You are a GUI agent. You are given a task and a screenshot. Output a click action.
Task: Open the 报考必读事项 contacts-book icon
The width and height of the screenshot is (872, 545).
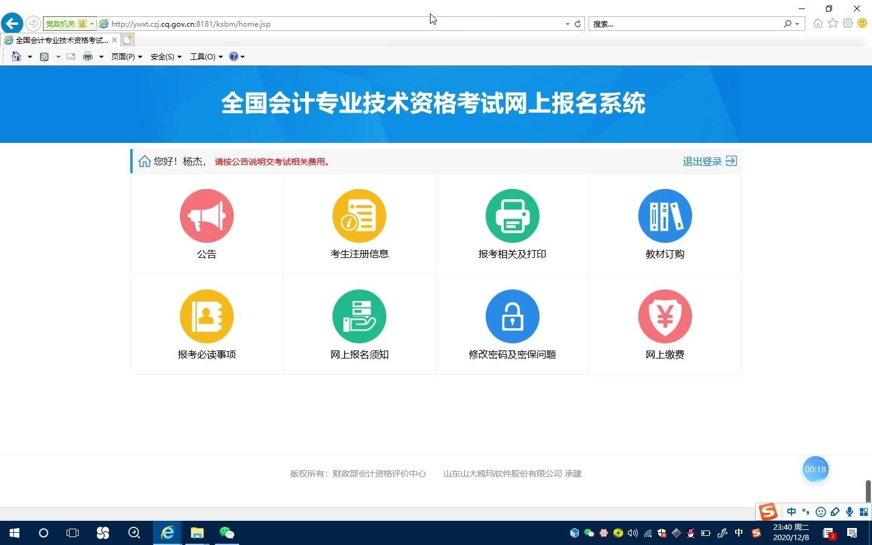206,316
